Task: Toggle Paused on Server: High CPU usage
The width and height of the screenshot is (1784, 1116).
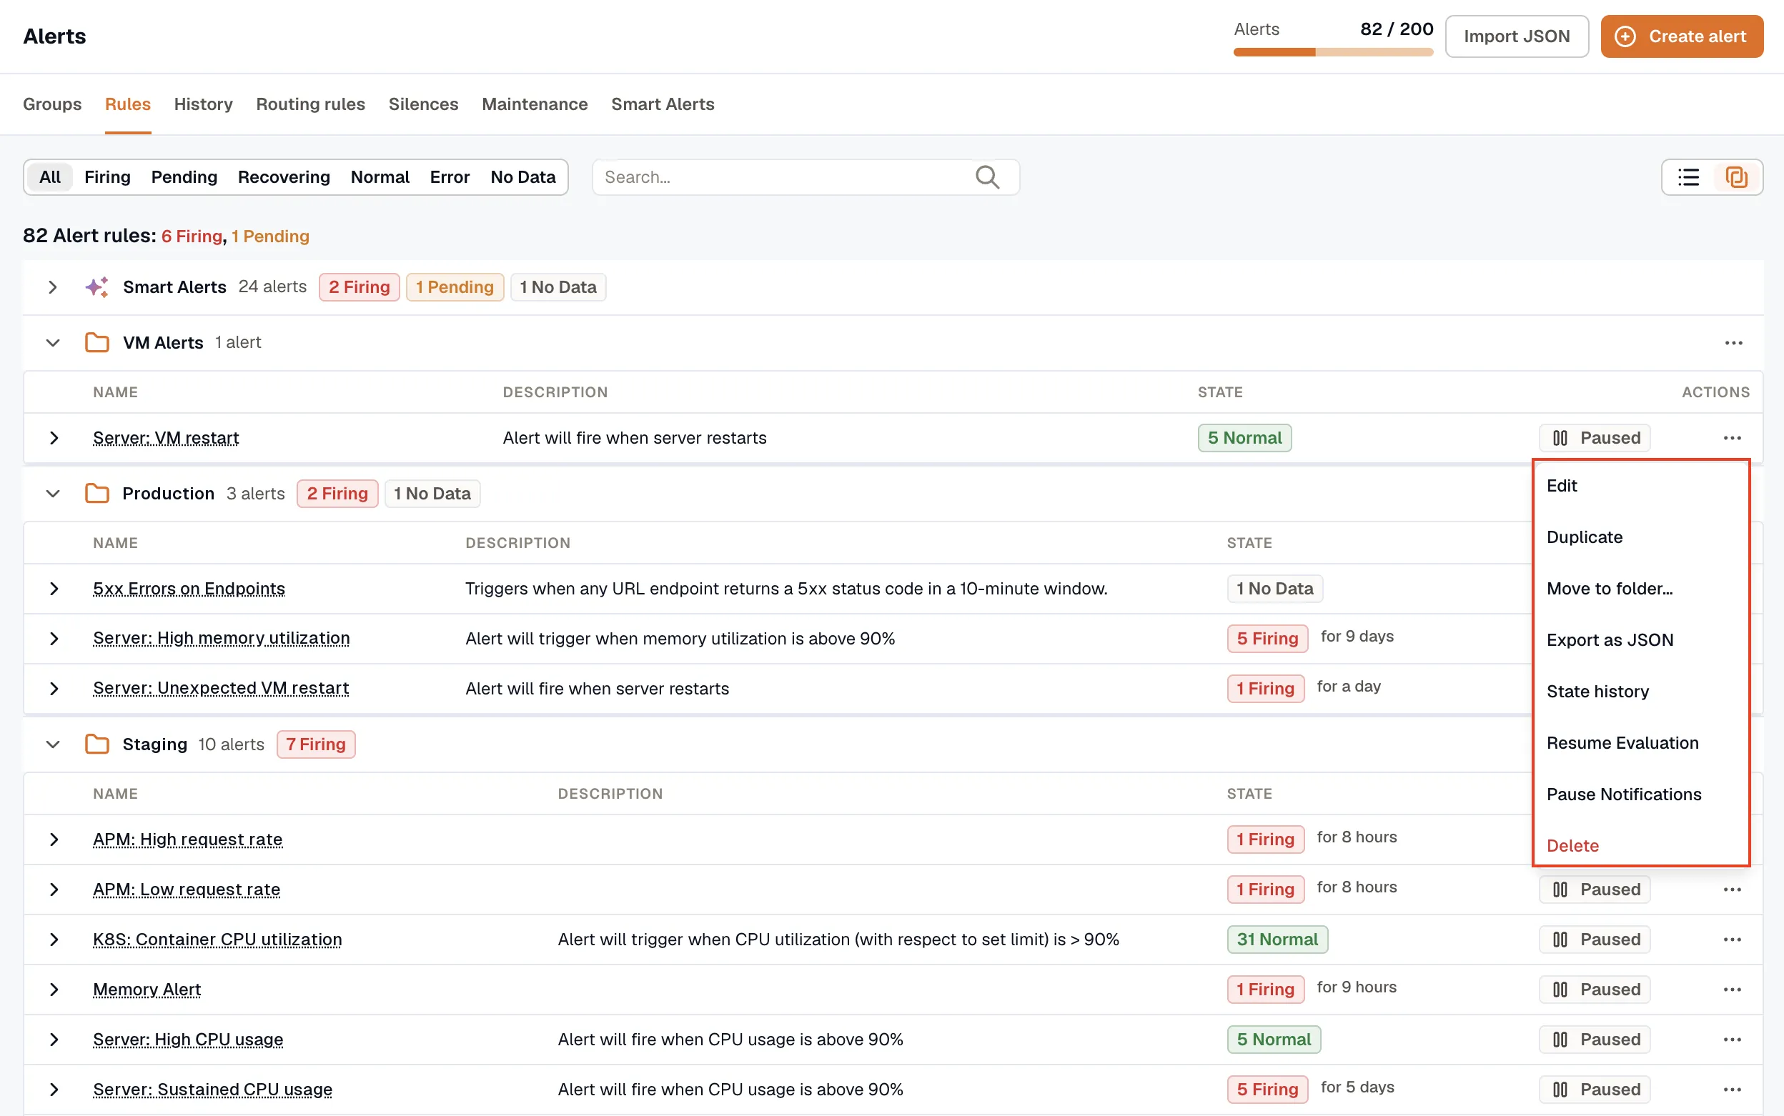Action: [1594, 1040]
